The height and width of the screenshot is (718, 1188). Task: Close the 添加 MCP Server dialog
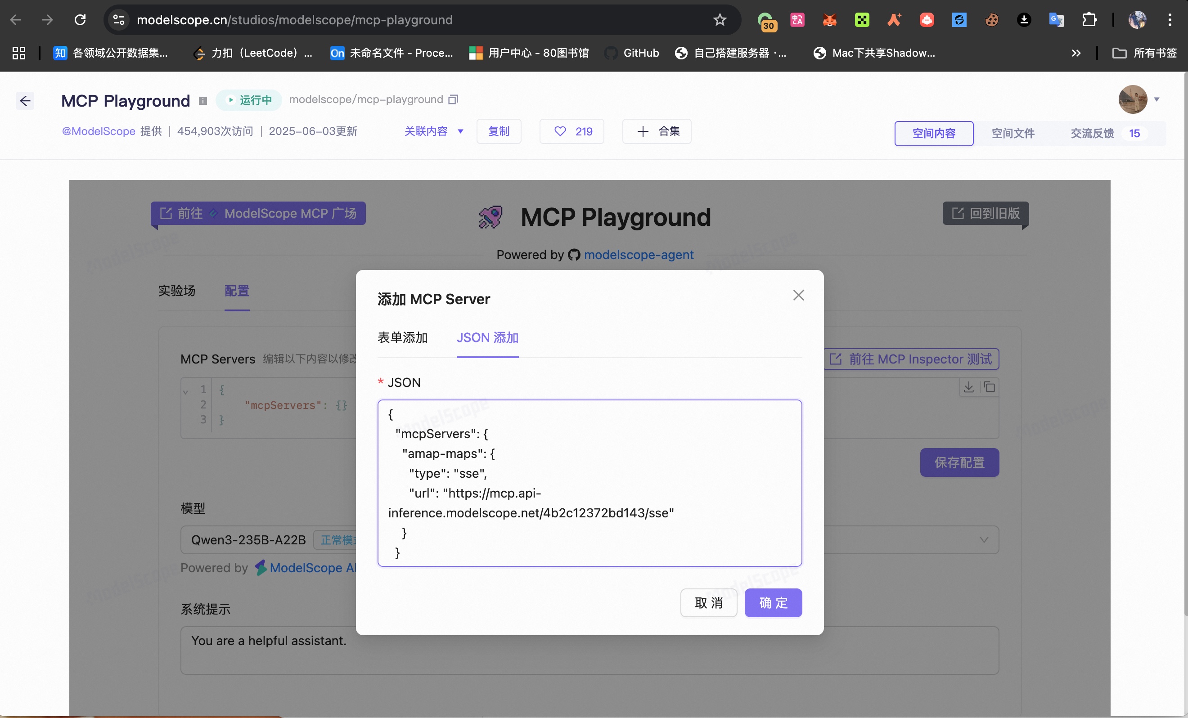798,295
